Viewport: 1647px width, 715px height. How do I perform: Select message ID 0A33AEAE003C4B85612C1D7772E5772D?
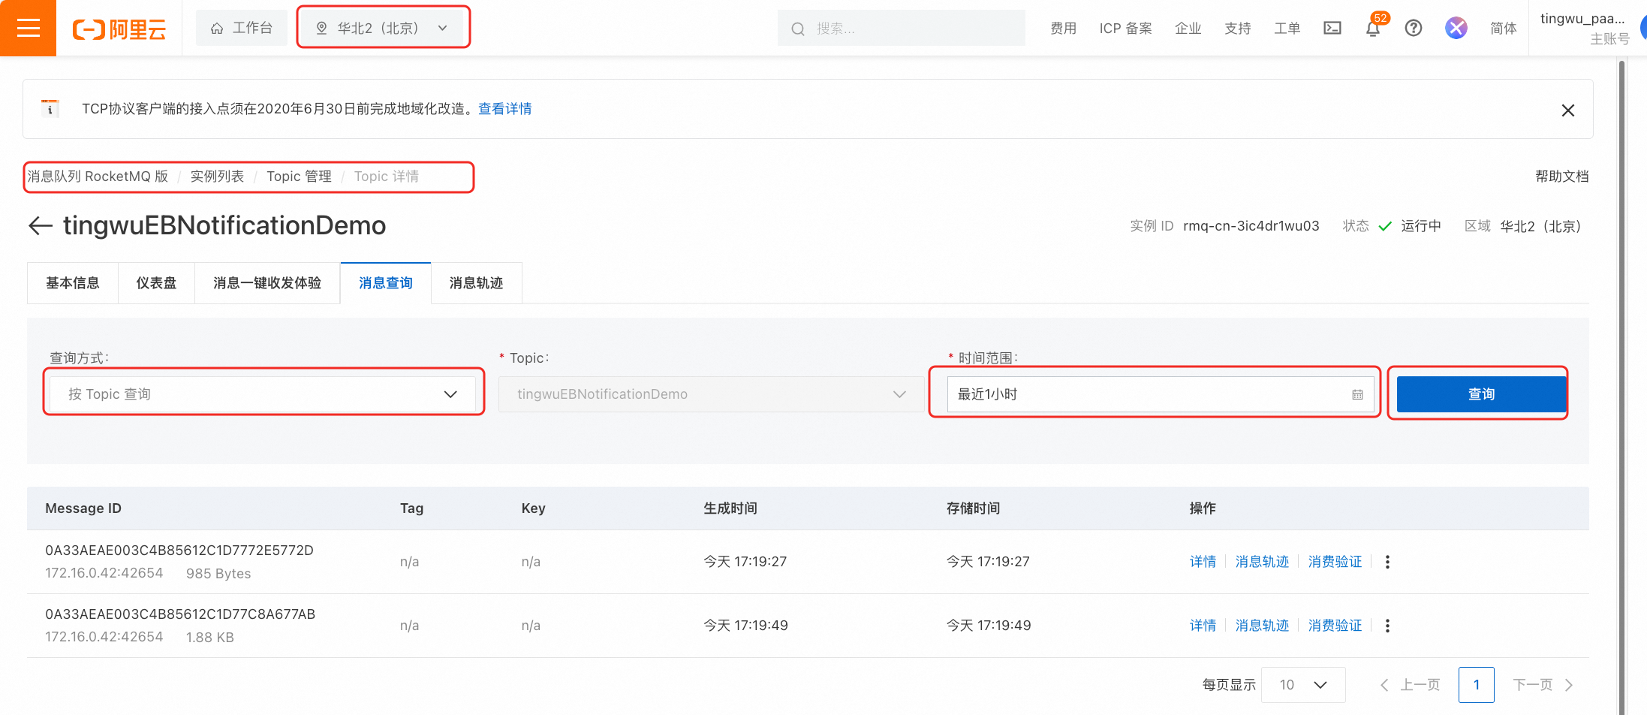[179, 551]
